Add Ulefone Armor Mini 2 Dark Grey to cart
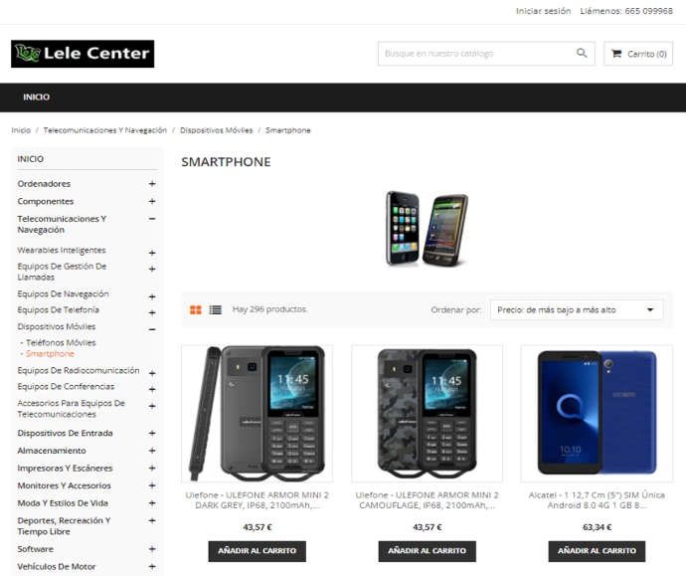 [x=257, y=551]
